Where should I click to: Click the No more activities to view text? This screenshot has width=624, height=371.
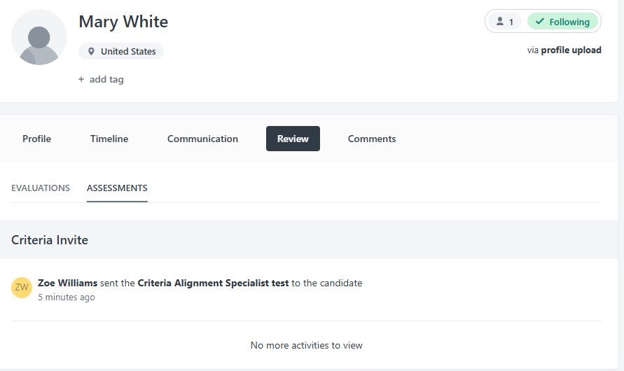point(306,345)
